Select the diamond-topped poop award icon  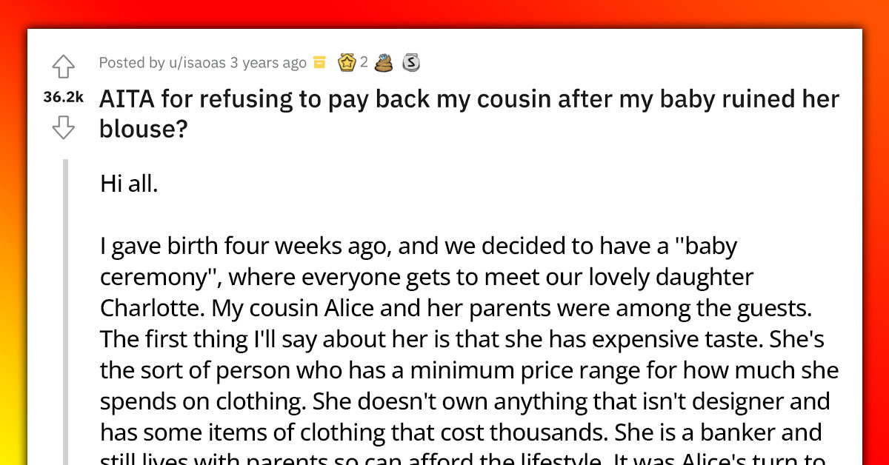(384, 62)
